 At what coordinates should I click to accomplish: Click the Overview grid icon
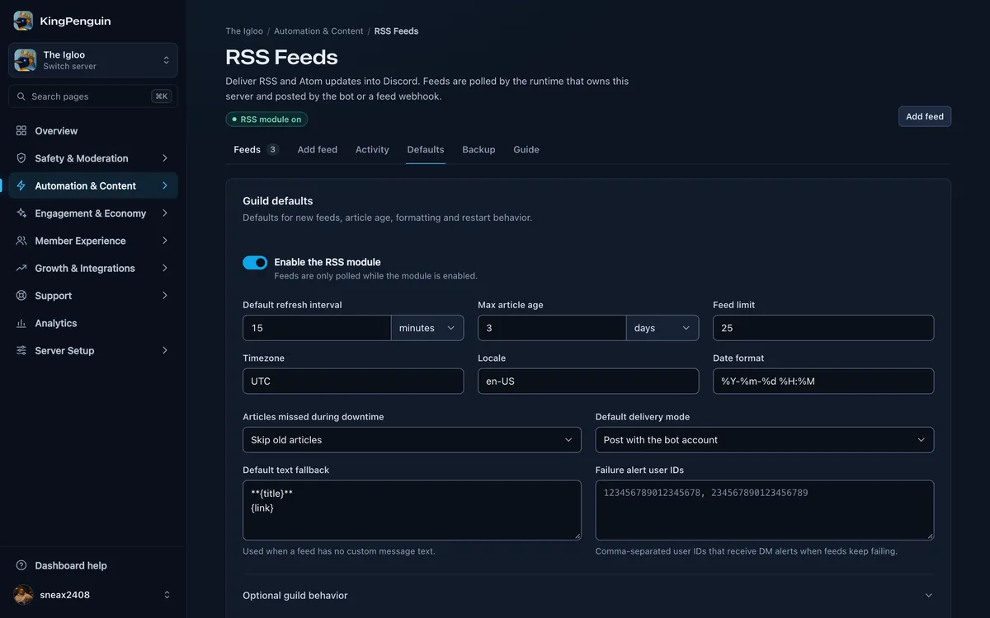click(x=21, y=131)
